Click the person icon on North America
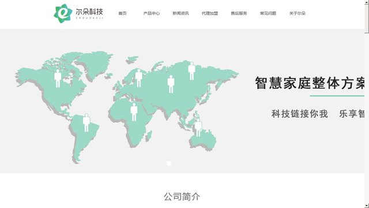This screenshot has height=208, width=369. click(x=58, y=79)
